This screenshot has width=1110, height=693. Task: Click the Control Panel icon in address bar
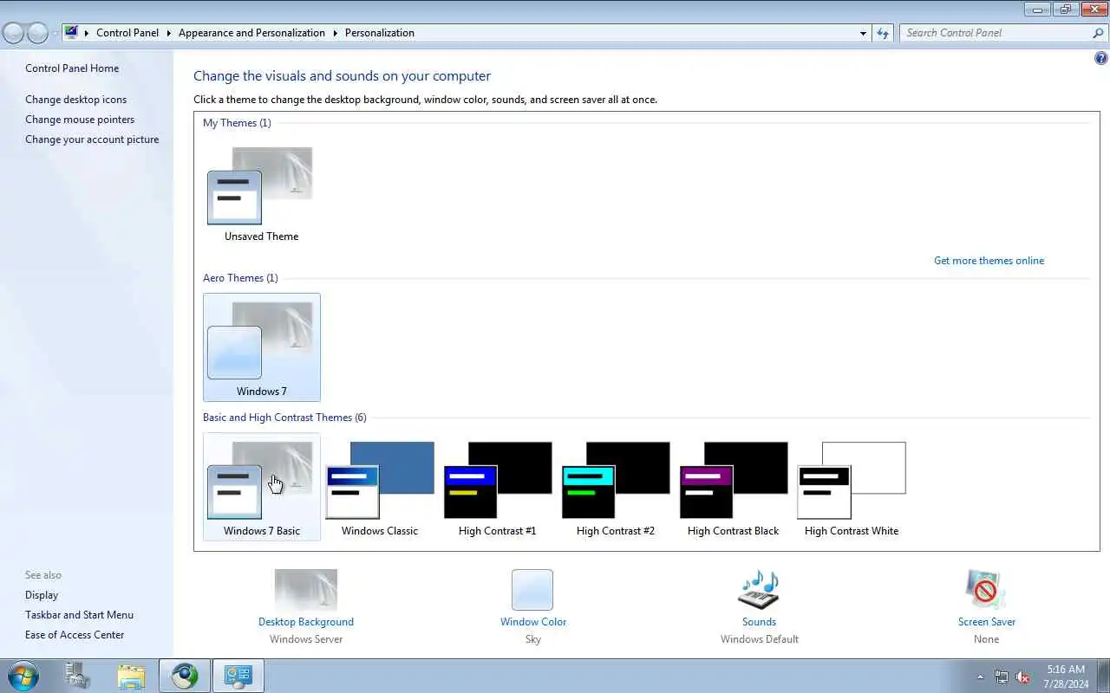click(x=71, y=33)
